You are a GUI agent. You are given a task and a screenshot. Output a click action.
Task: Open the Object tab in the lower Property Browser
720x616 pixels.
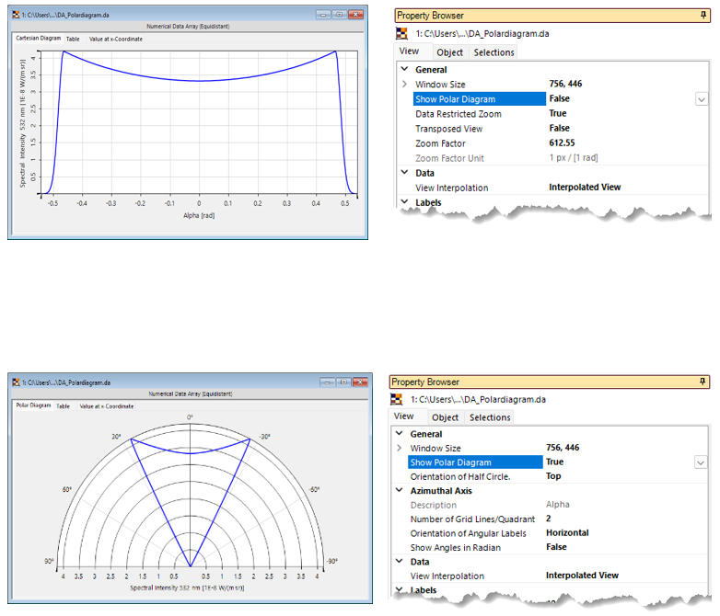tap(445, 417)
